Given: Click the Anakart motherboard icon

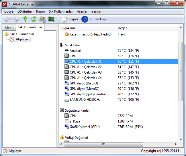Looking at the screenshot, I should 67,50.
